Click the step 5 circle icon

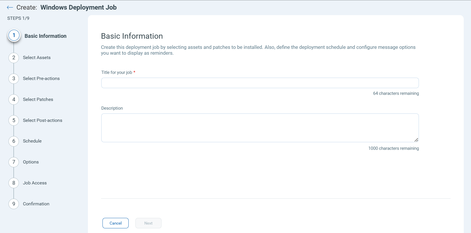point(14,120)
